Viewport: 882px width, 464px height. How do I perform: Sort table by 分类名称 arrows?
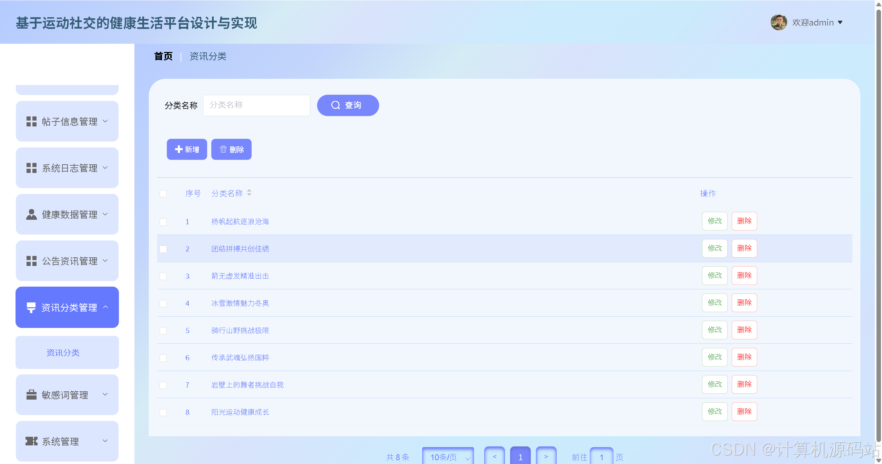(x=249, y=193)
